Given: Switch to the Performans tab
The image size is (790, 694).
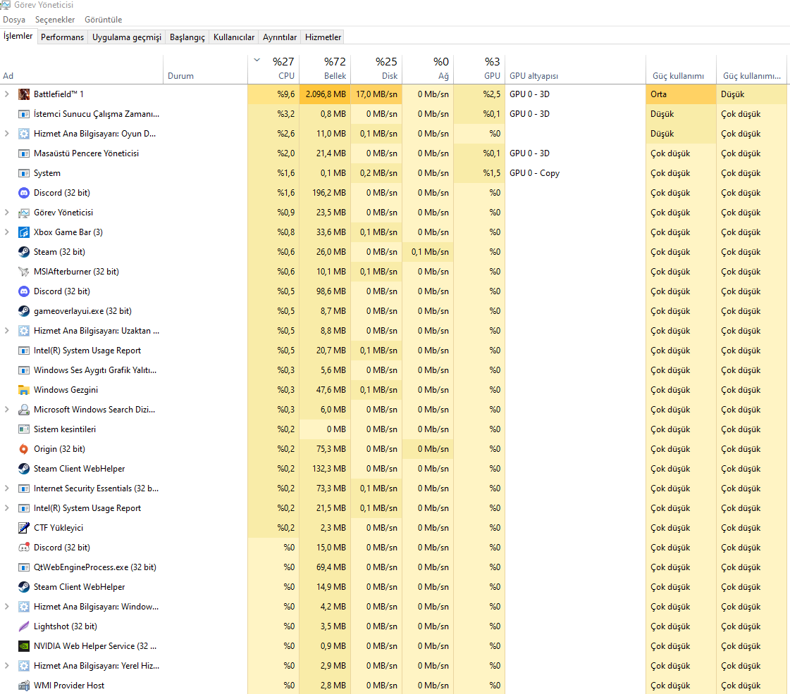Looking at the screenshot, I should click(x=62, y=37).
